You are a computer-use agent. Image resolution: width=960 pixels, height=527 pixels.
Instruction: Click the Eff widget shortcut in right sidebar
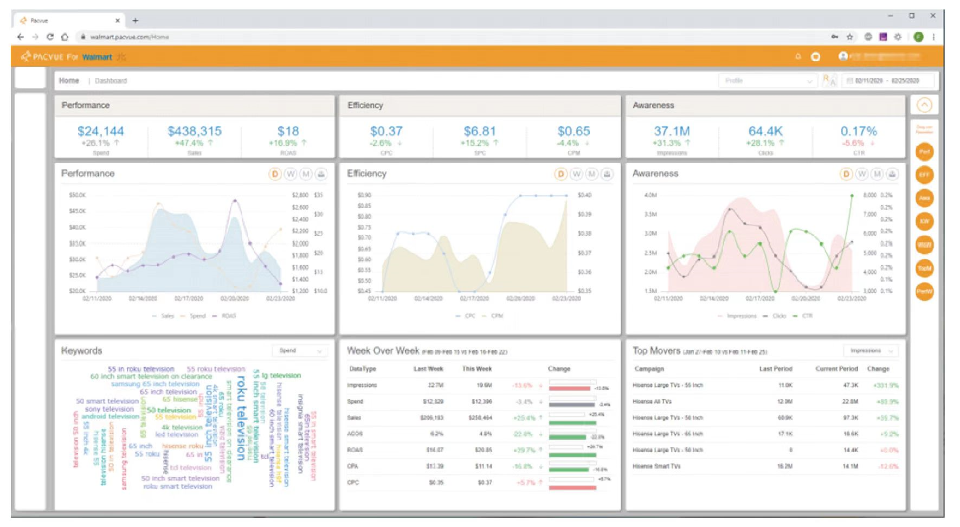pyautogui.click(x=924, y=175)
